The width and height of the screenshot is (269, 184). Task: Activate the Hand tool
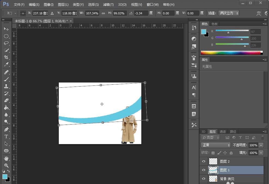pos(6,158)
